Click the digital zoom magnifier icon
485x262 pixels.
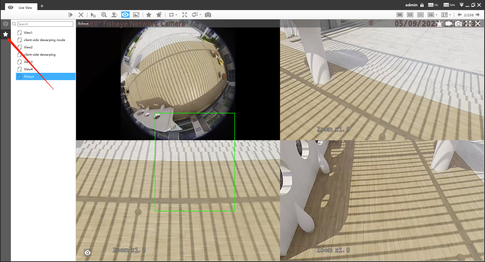point(104,15)
